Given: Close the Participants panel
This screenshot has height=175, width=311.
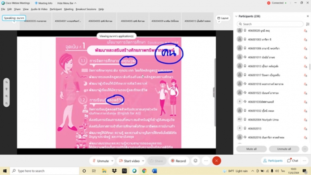Looking at the screenshot, I should pos(308,16).
